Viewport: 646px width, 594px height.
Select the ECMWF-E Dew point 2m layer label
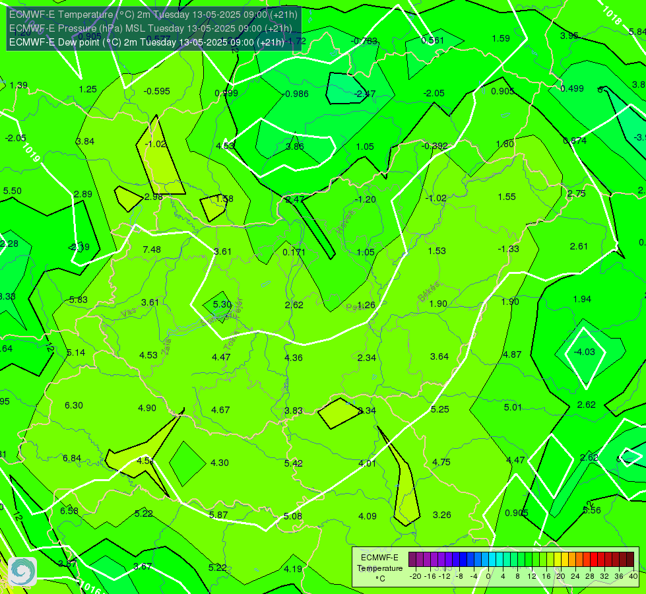pyautogui.click(x=146, y=42)
